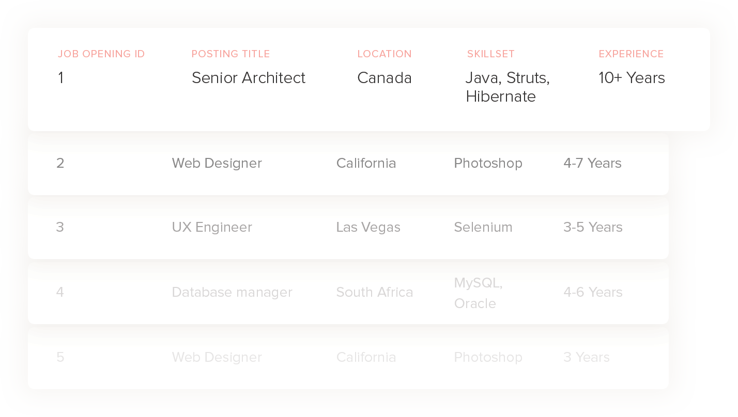Select the Java, Struts, Hibernate skillset
738x417 pixels.
507,87
